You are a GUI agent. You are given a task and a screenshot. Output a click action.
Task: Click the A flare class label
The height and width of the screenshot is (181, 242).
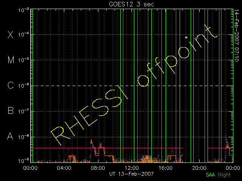(10, 136)
